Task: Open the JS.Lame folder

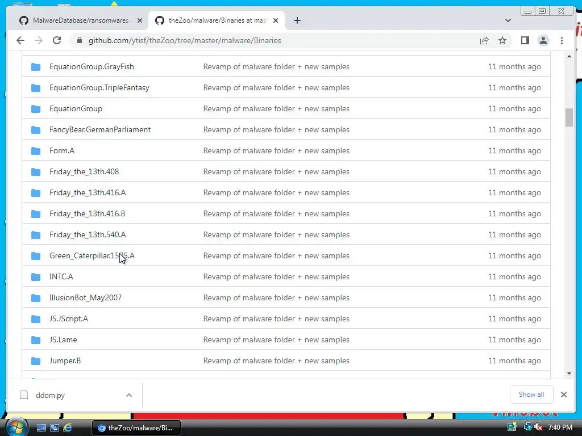Action: click(x=63, y=339)
